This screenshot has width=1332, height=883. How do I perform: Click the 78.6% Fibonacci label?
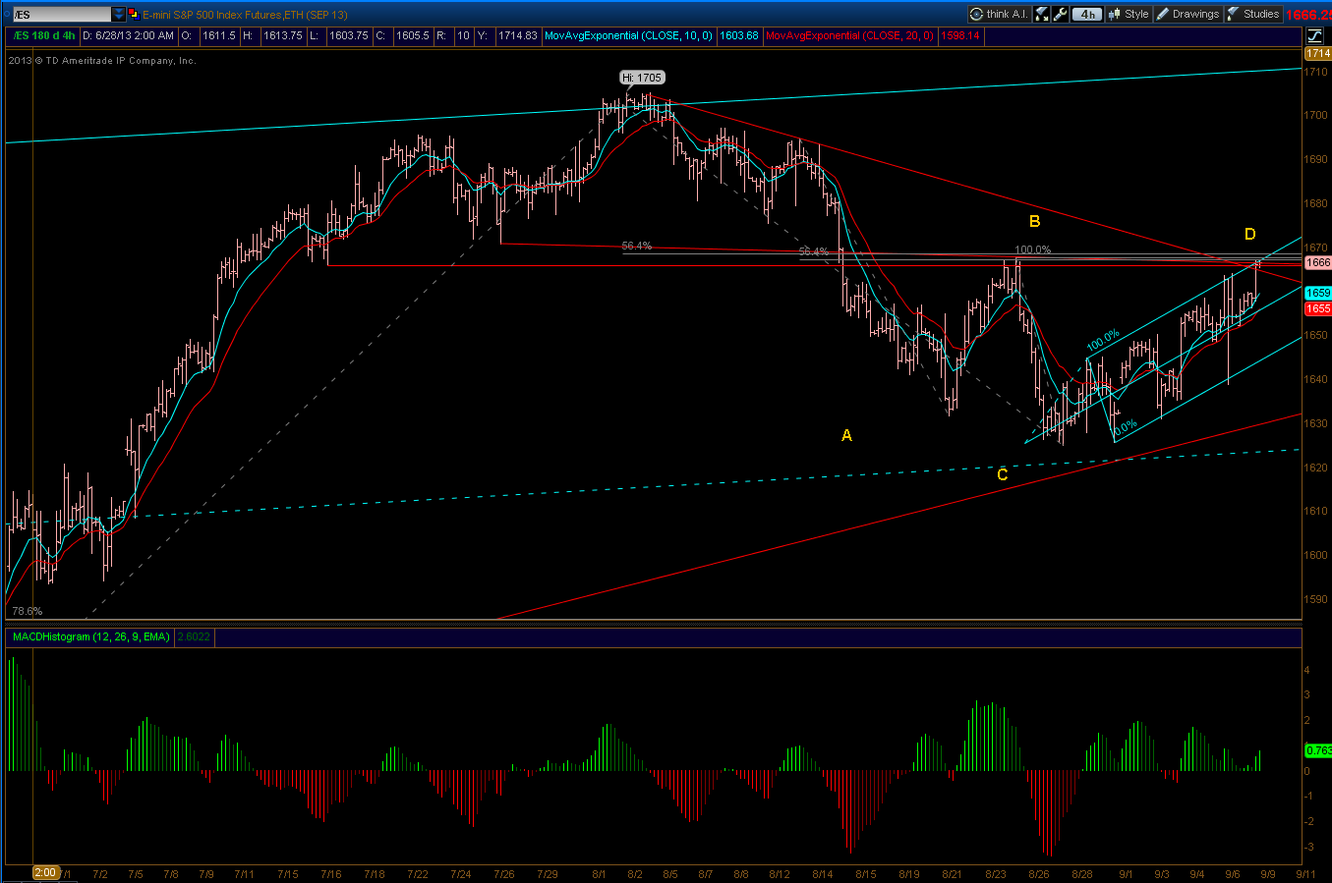click(x=28, y=611)
